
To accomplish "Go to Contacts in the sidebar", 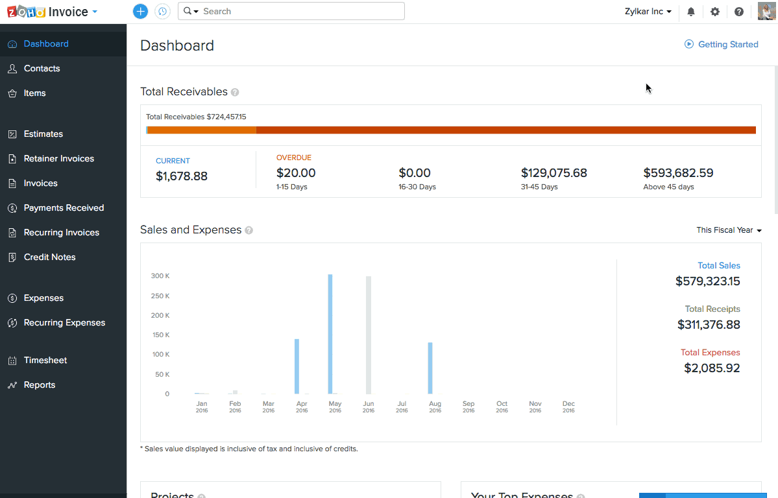I will click(42, 68).
